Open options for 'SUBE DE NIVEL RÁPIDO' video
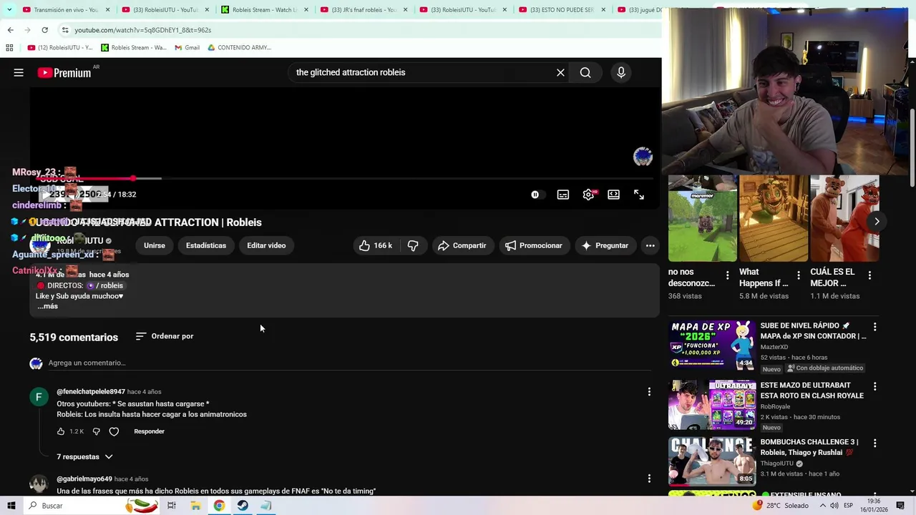Screen dimensions: 916x515 pos(874,327)
